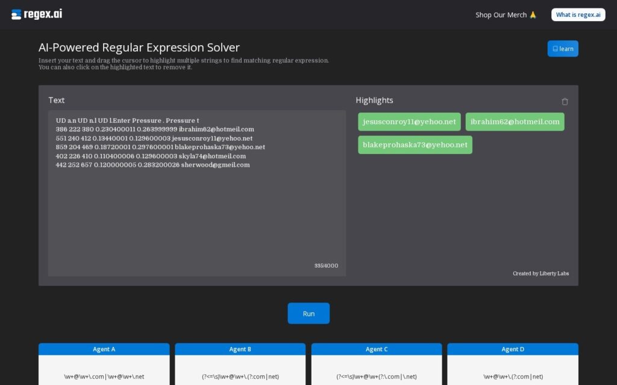The image size is (617, 385).
Task: Remove the blakeprohaska73@yehoo.net highlight
Action: 415,144
